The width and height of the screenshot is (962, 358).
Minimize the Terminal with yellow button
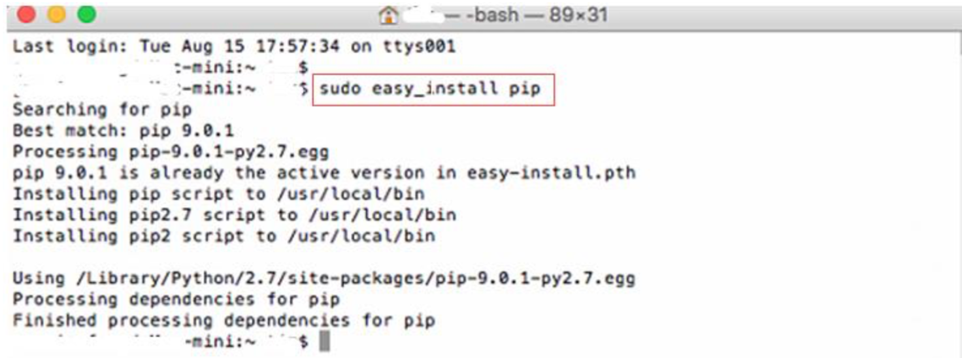tap(57, 14)
